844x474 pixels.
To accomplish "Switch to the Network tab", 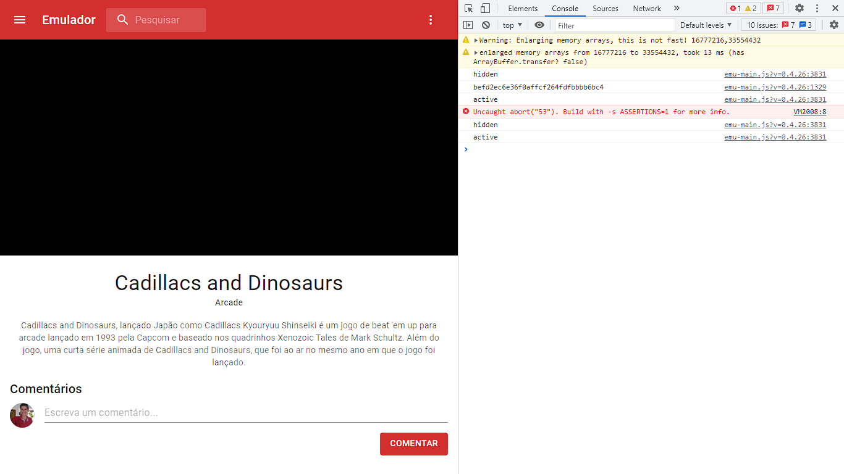I will pos(647,8).
